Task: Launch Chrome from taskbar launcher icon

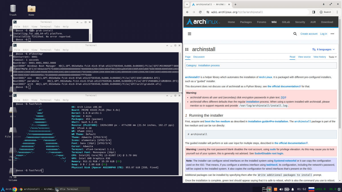Action: [15, 189]
